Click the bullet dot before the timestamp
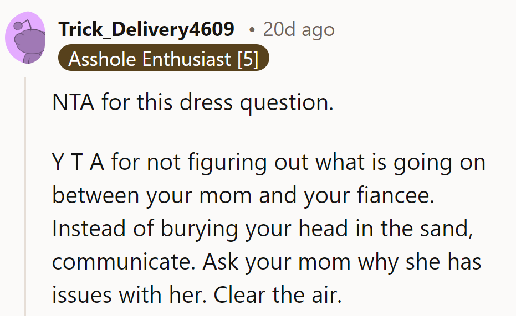The width and height of the screenshot is (516, 316). click(x=252, y=30)
